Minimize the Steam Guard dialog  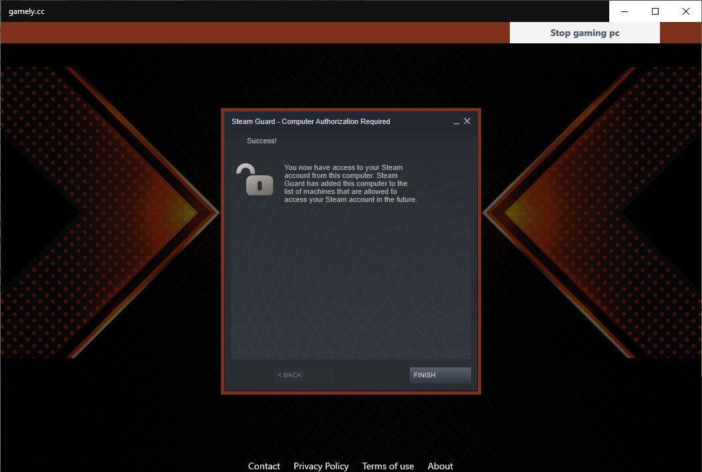click(x=456, y=122)
